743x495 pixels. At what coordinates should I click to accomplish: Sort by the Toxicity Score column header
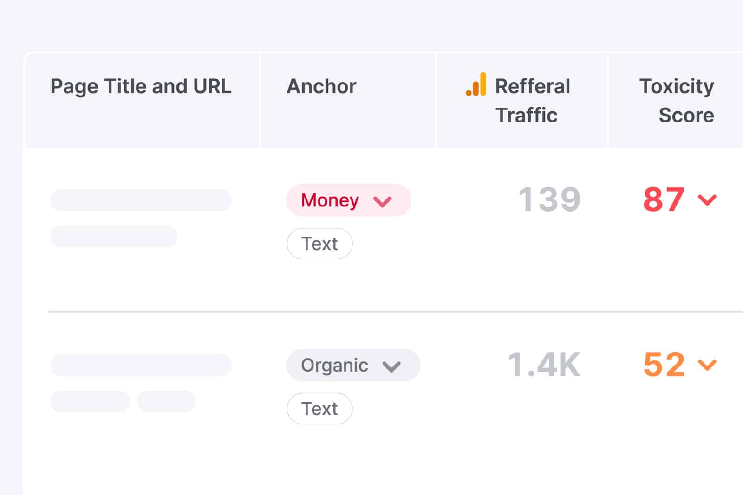677,101
